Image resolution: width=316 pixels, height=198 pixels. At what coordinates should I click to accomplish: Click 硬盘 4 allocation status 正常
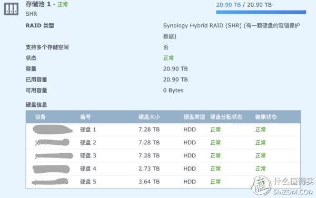215,169
